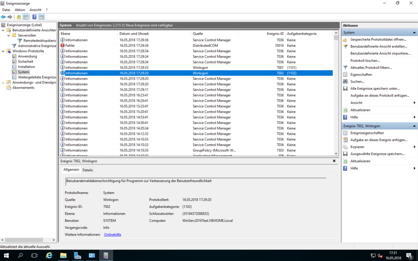Toggle the console tree visibility in the toolbar
This screenshot has width=418, height=261.
click(x=25, y=17)
